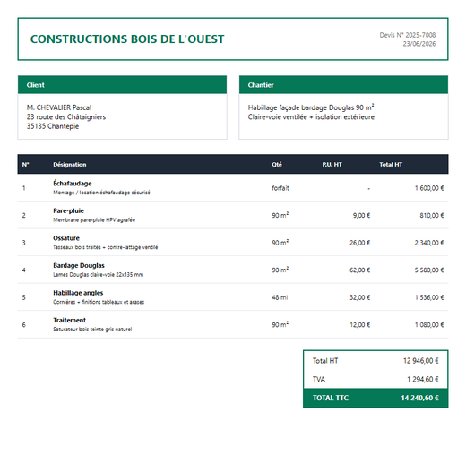Click the Habillage angles quantity 48 ml
Image resolution: width=466 pixels, height=472 pixels.
280,297
